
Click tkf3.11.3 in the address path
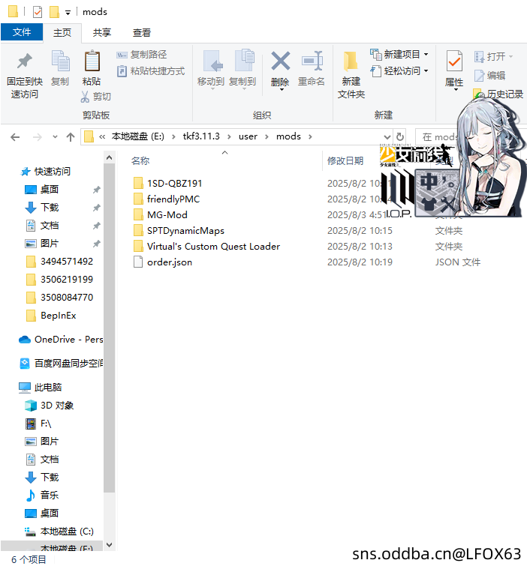tap(201, 136)
